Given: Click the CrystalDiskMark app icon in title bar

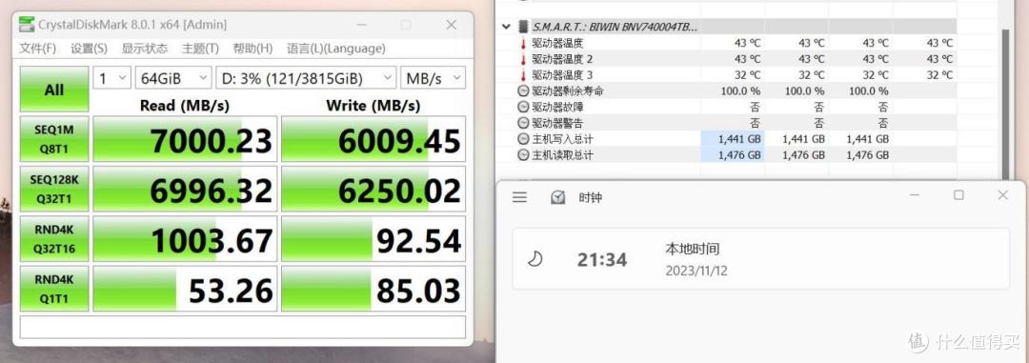Looking at the screenshot, I should coord(27,25).
